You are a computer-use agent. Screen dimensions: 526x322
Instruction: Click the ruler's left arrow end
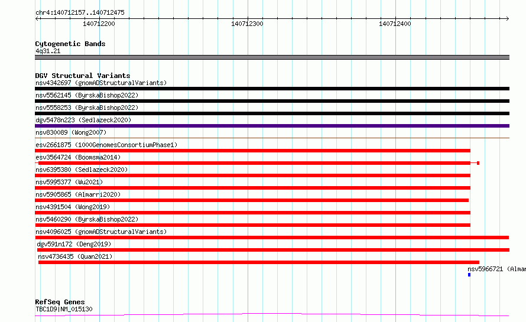click(37, 18)
